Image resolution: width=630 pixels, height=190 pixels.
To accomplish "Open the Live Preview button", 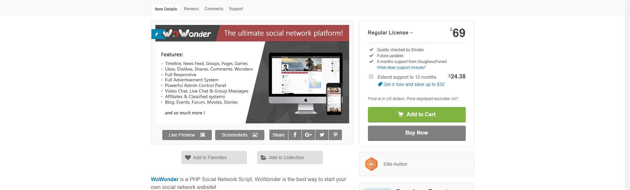I will point(187,135).
